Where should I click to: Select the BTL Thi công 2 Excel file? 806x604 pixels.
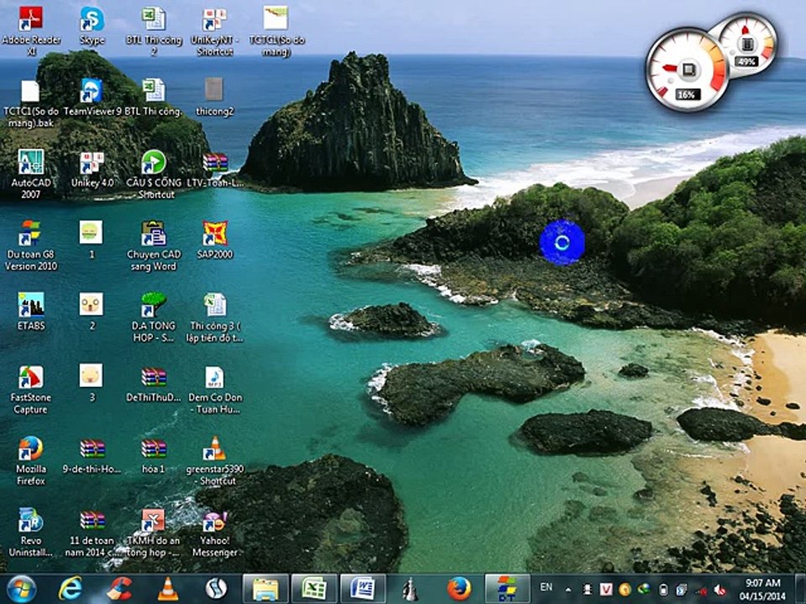tap(154, 19)
